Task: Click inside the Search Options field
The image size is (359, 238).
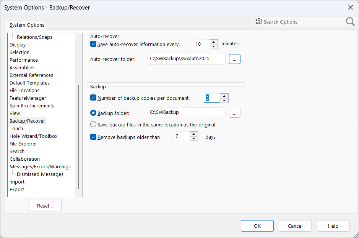Action: coord(302,22)
